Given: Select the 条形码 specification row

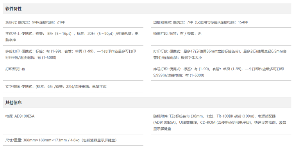Looking at the screenshot, I should pos(73,22).
